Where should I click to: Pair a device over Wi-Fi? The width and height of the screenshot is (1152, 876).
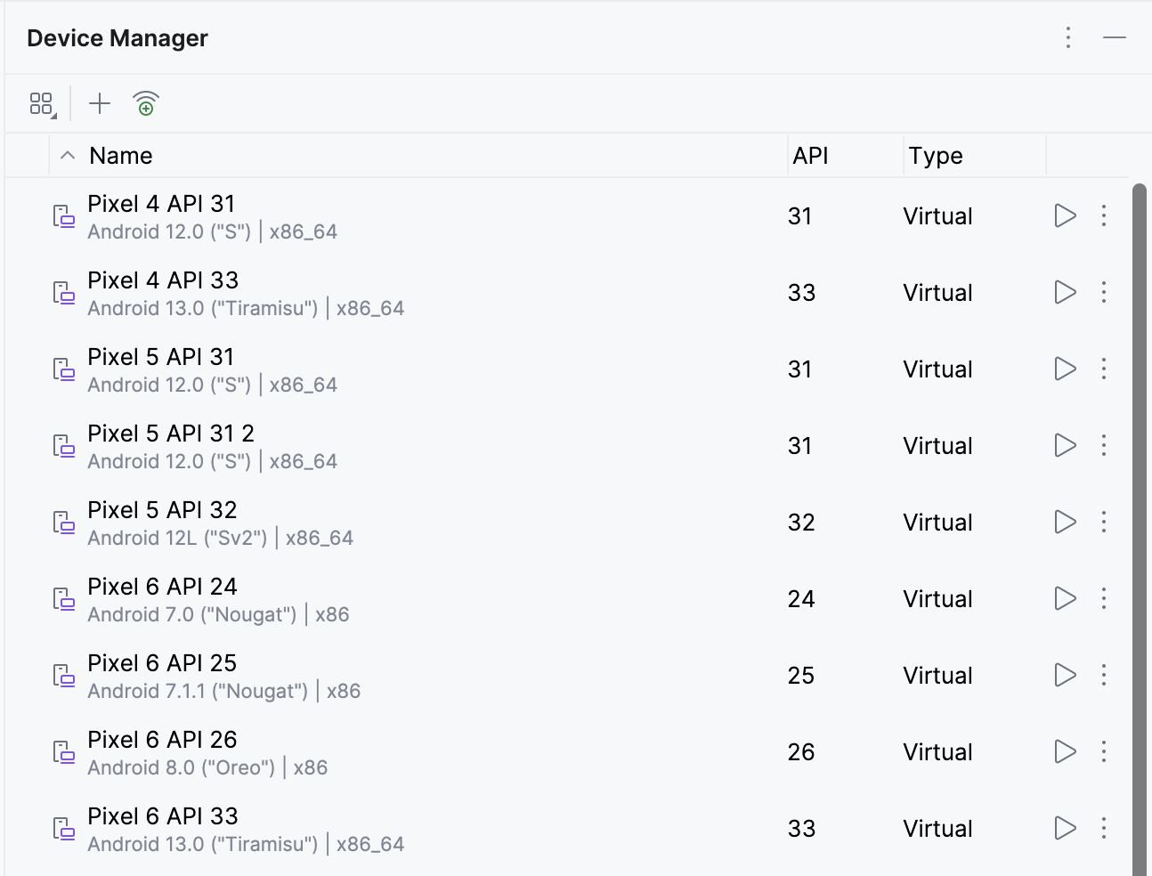coord(145,103)
